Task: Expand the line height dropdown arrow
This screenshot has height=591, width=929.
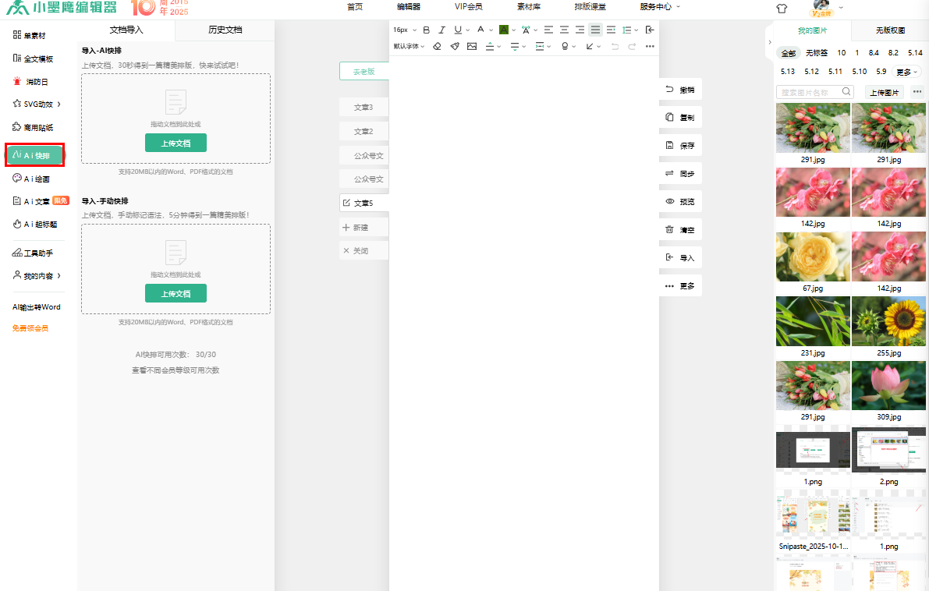Action: point(636,30)
